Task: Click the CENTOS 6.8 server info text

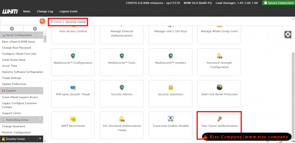Action: [x=153, y=3]
